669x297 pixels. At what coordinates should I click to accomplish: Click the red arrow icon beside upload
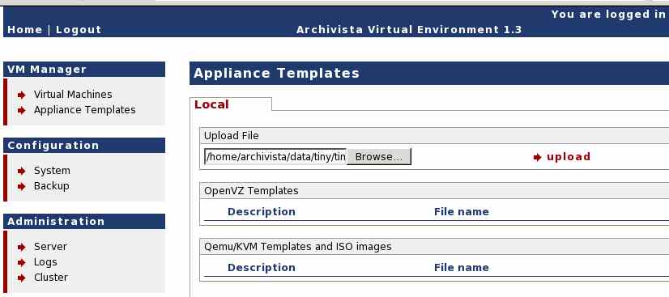[538, 158]
